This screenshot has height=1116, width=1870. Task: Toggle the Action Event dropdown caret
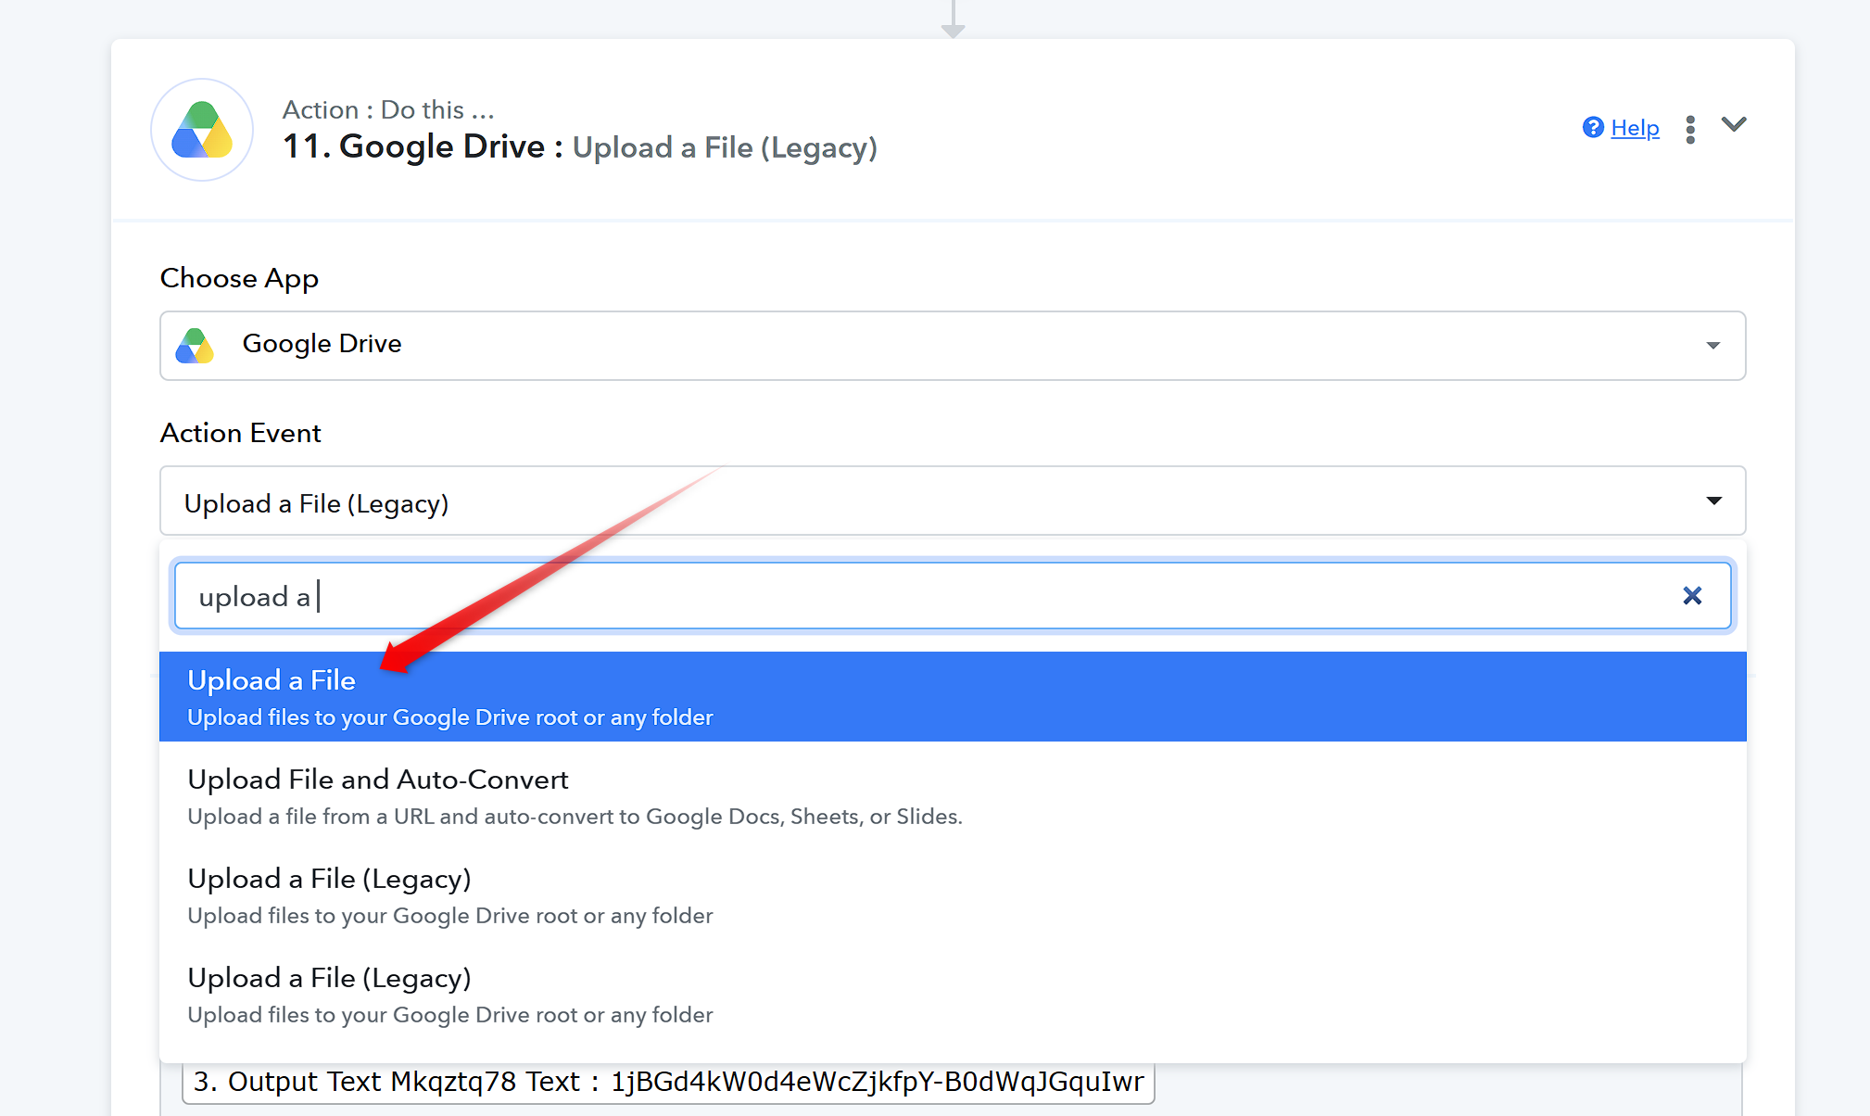[1714, 501]
